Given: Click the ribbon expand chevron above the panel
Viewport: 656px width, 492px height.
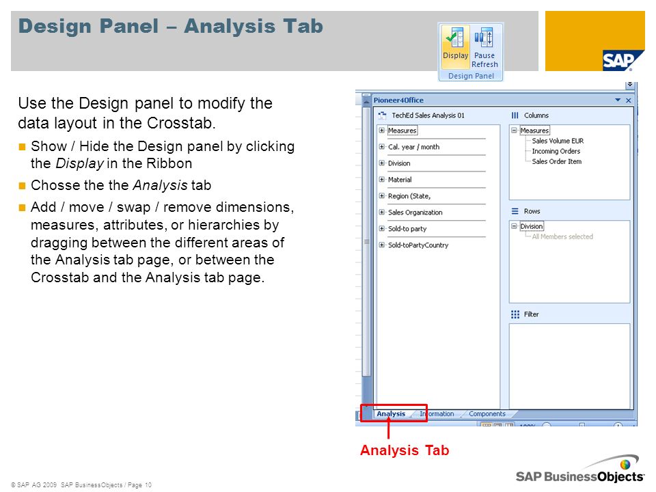Looking at the screenshot, I should coord(629,85).
